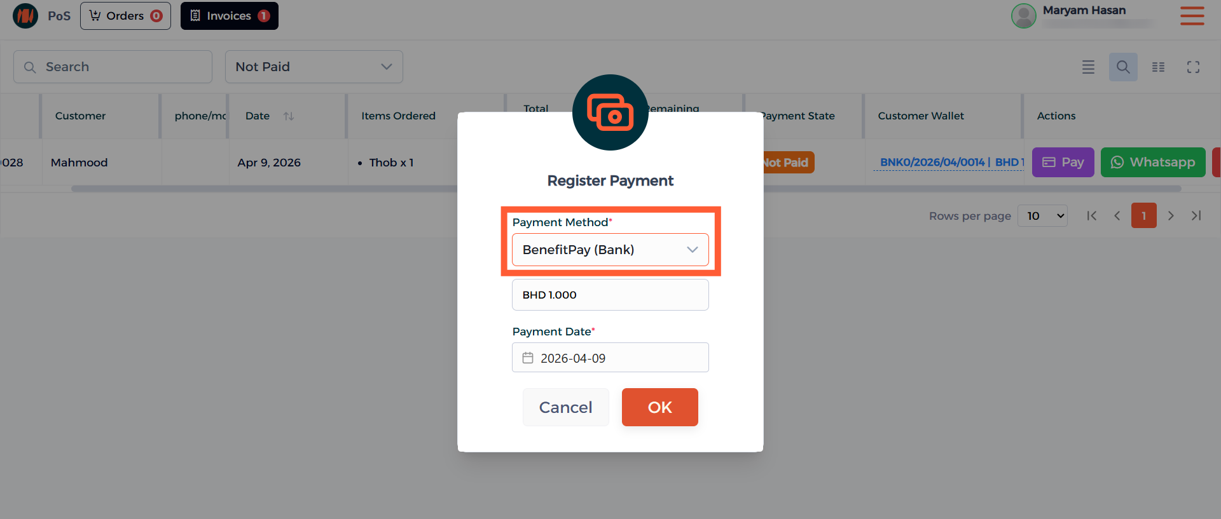Cancel the Register Payment dialog

pyautogui.click(x=566, y=407)
